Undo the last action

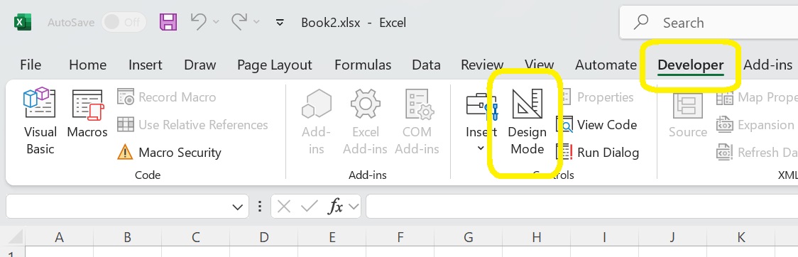click(x=199, y=21)
